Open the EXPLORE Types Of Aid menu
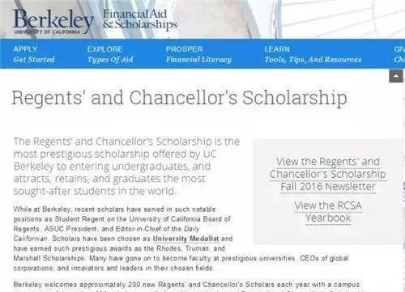 point(110,54)
